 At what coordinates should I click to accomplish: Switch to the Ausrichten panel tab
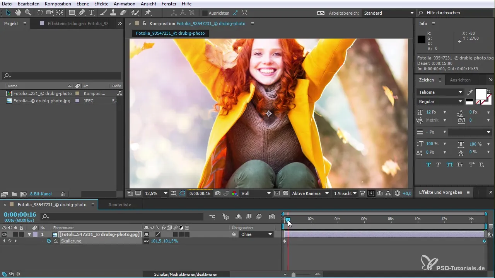coord(460,80)
